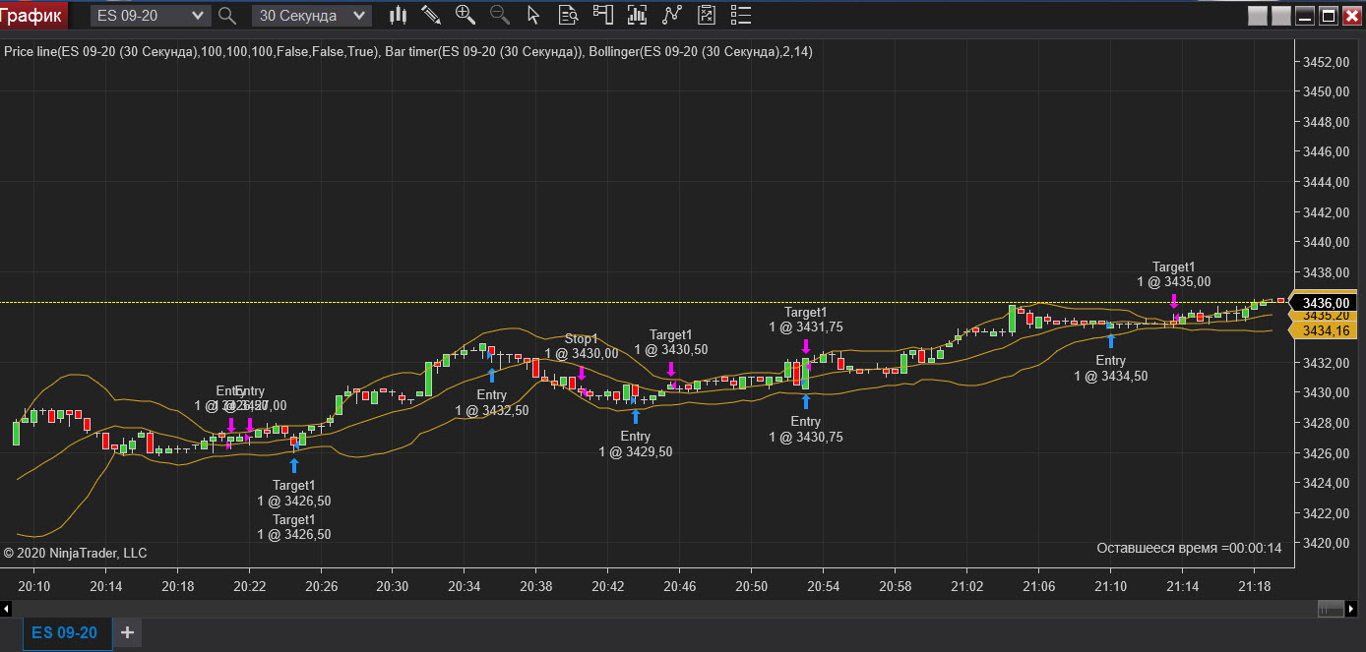This screenshot has width=1366, height=652.
Task: Click the 'Target1 1 @ 3431,75' label
Action: click(x=805, y=321)
